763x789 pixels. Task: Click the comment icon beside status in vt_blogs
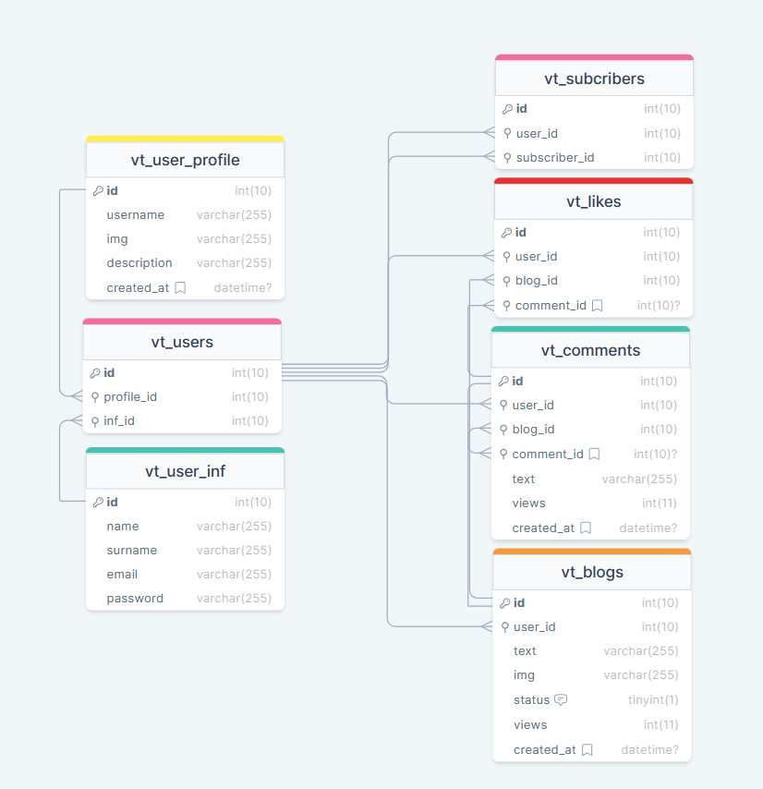(x=561, y=699)
